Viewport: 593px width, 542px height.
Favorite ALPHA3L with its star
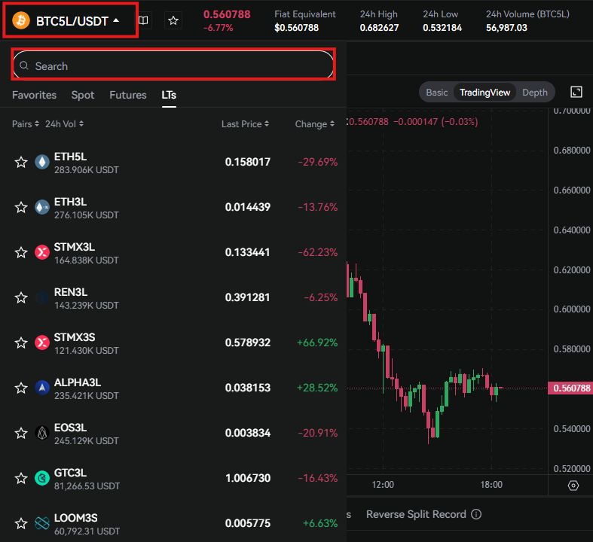pos(21,388)
